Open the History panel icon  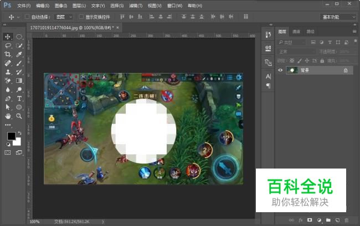[268, 35]
